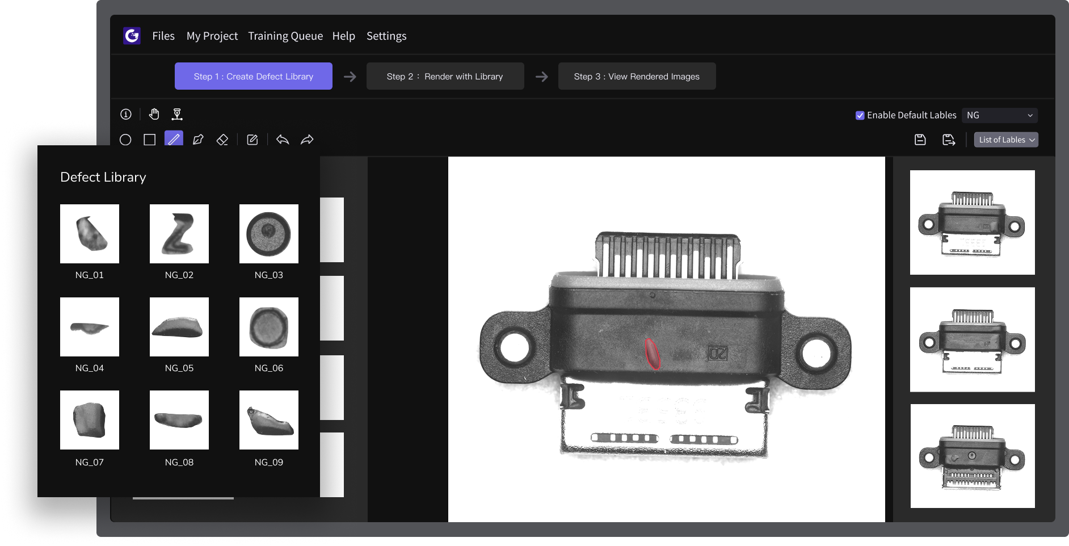Go to Step 2: Render with Library
This screenshot has height=546, width=1069.
coord(445,76)
